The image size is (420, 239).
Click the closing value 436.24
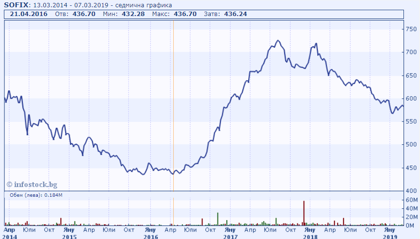(236, 14)
